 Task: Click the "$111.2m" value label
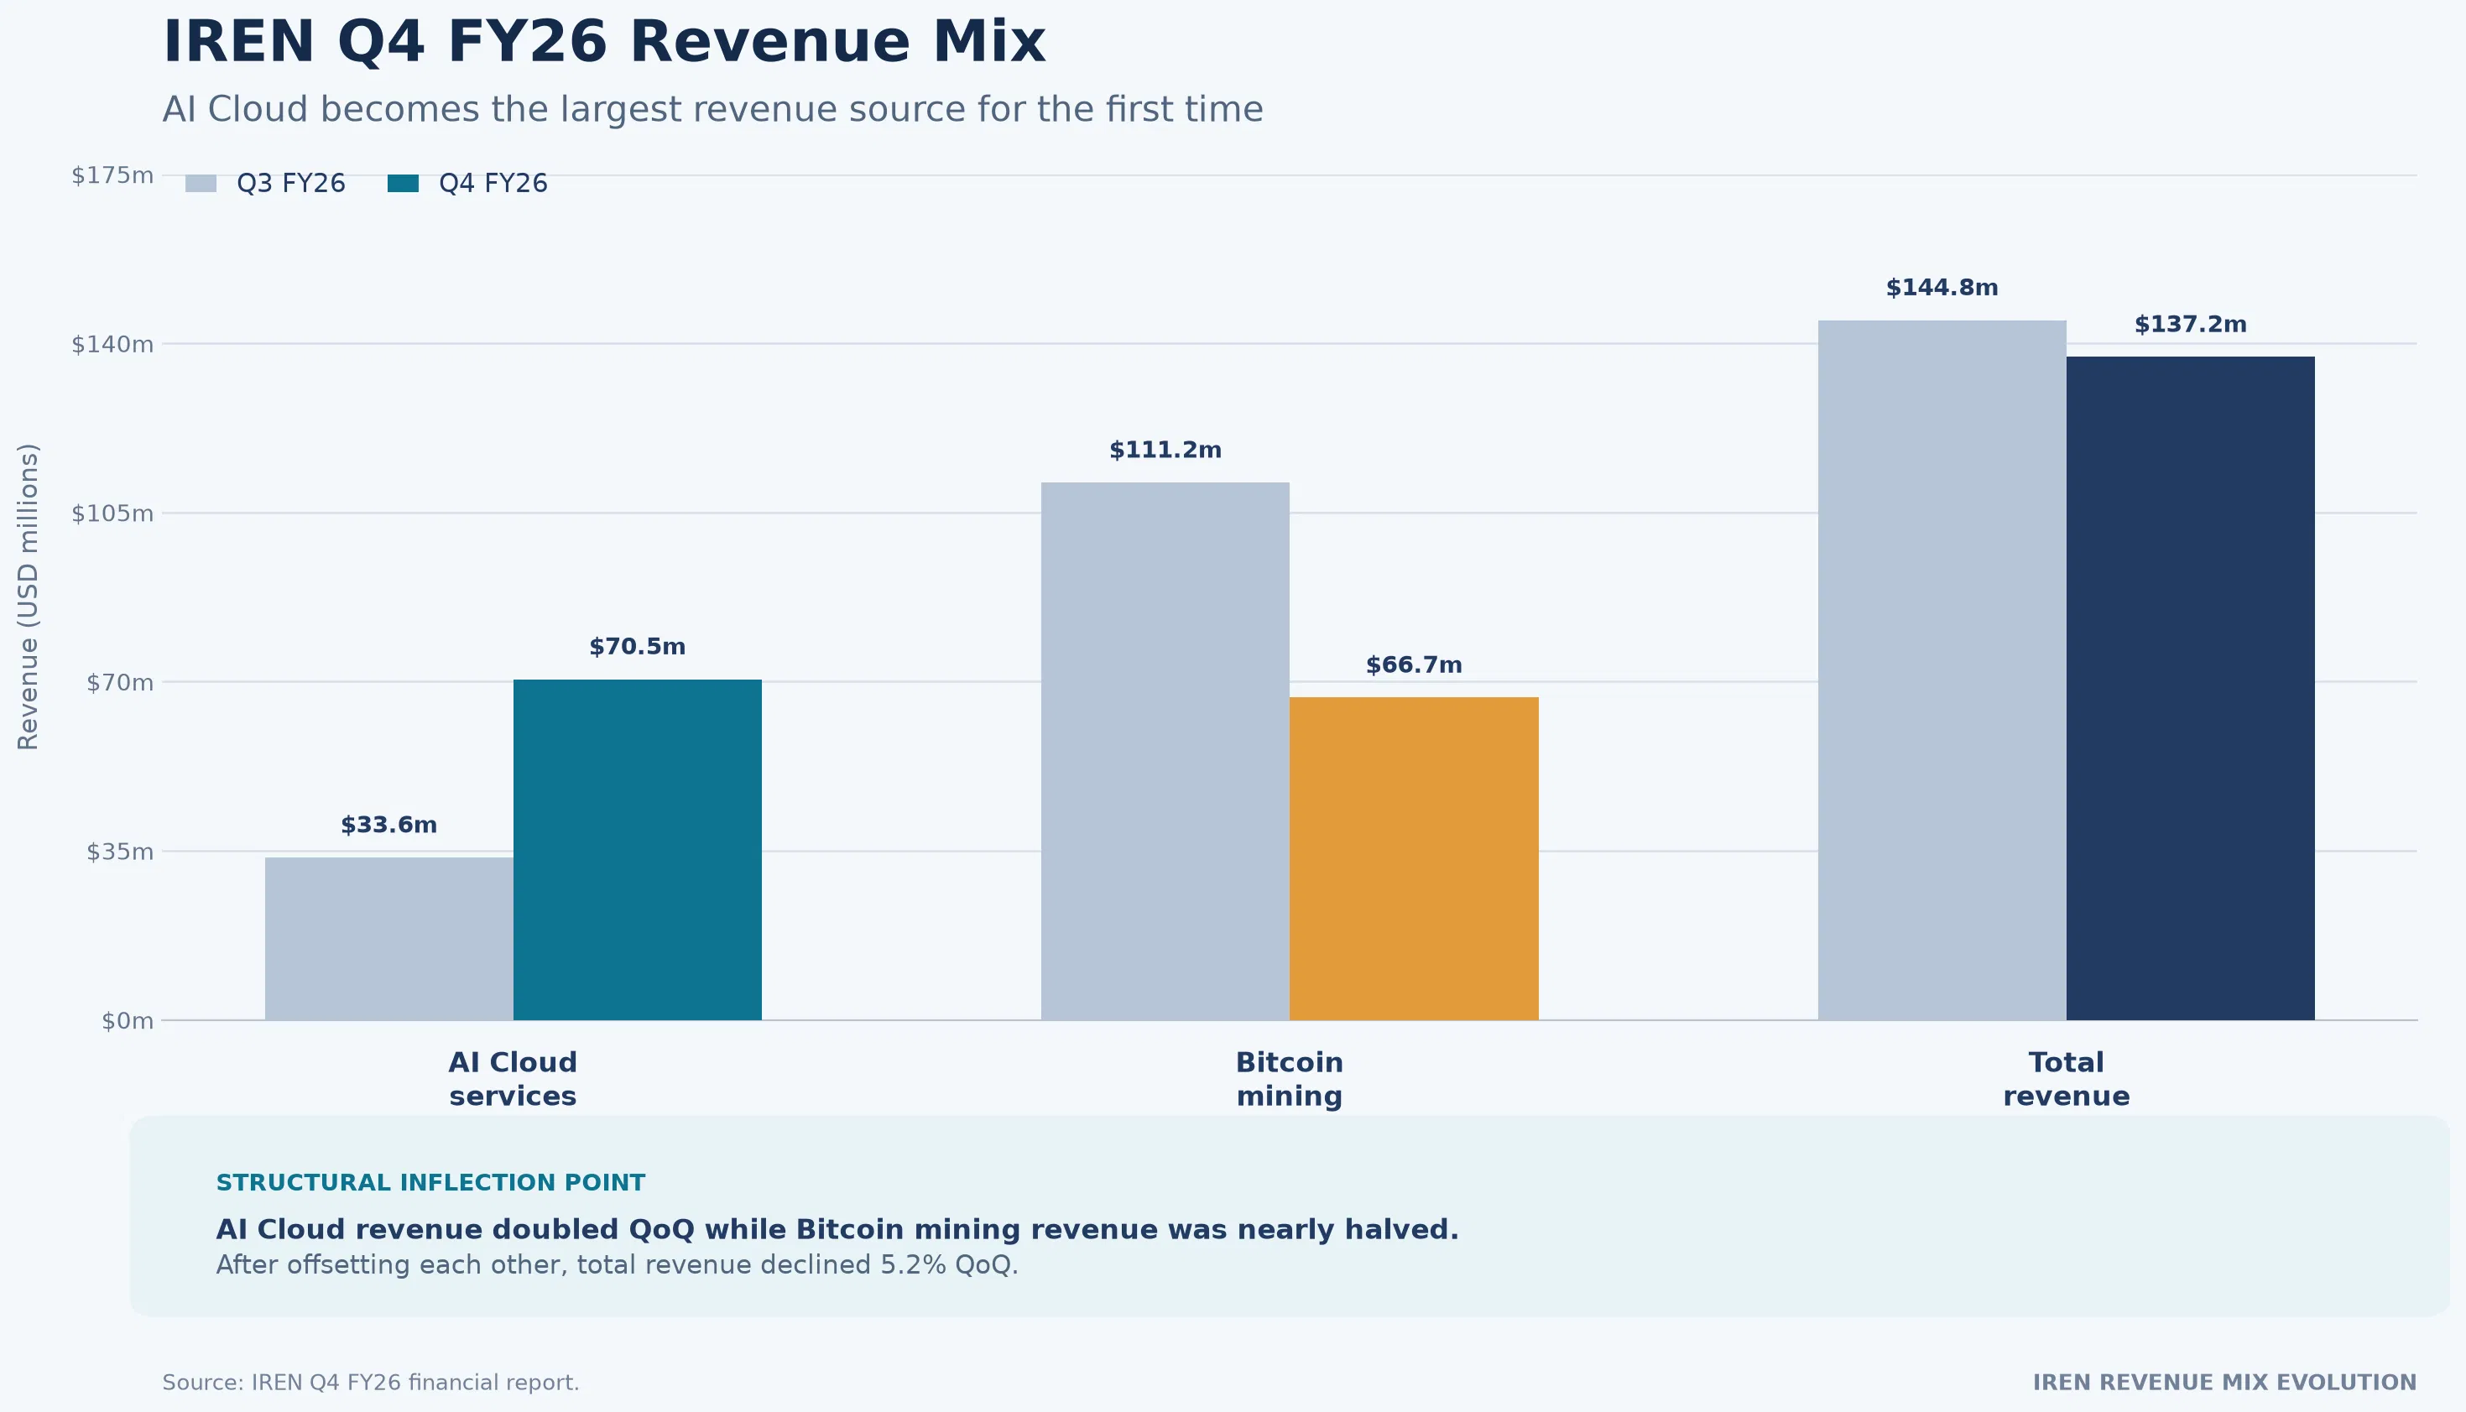point(1165,450)
